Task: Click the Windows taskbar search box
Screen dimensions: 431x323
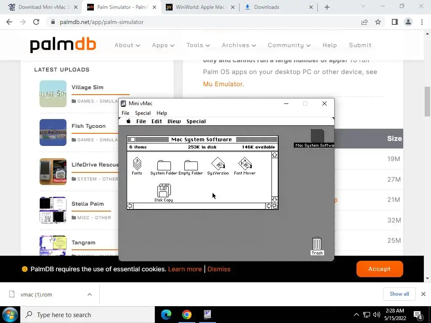Action: pyautogui.click(x=88, y=315)
